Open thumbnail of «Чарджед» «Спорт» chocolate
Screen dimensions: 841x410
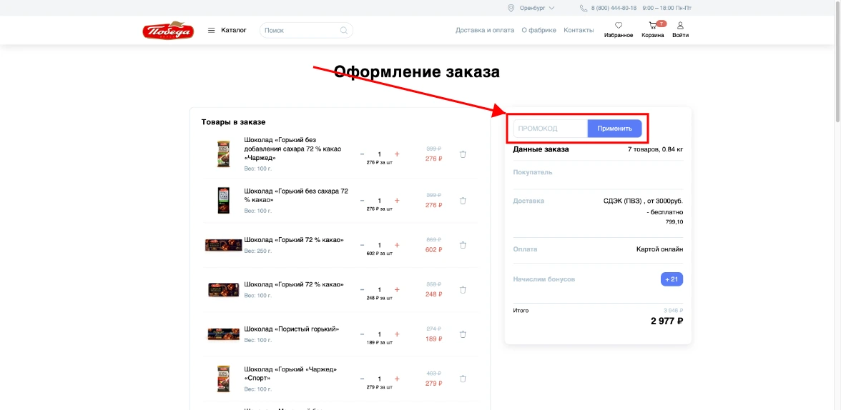point(223,379)
